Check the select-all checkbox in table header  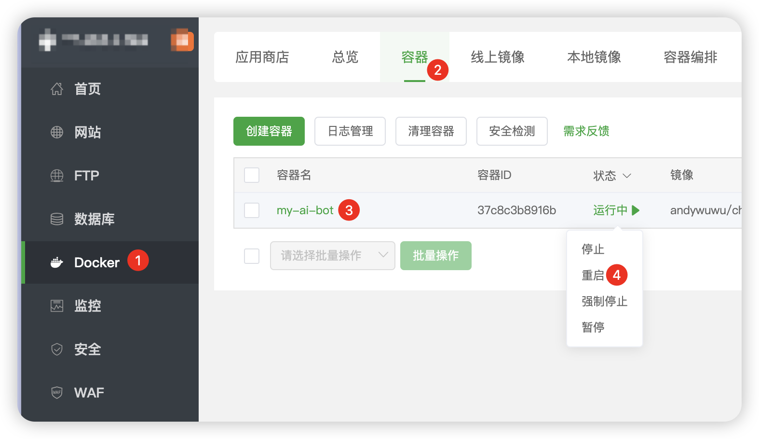click(252, 175)
